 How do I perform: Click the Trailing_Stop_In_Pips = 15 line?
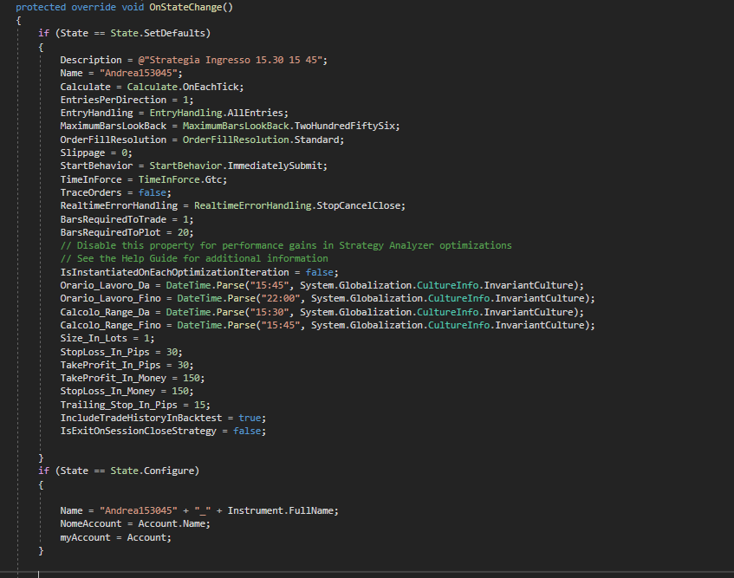[x=135, y=405]
